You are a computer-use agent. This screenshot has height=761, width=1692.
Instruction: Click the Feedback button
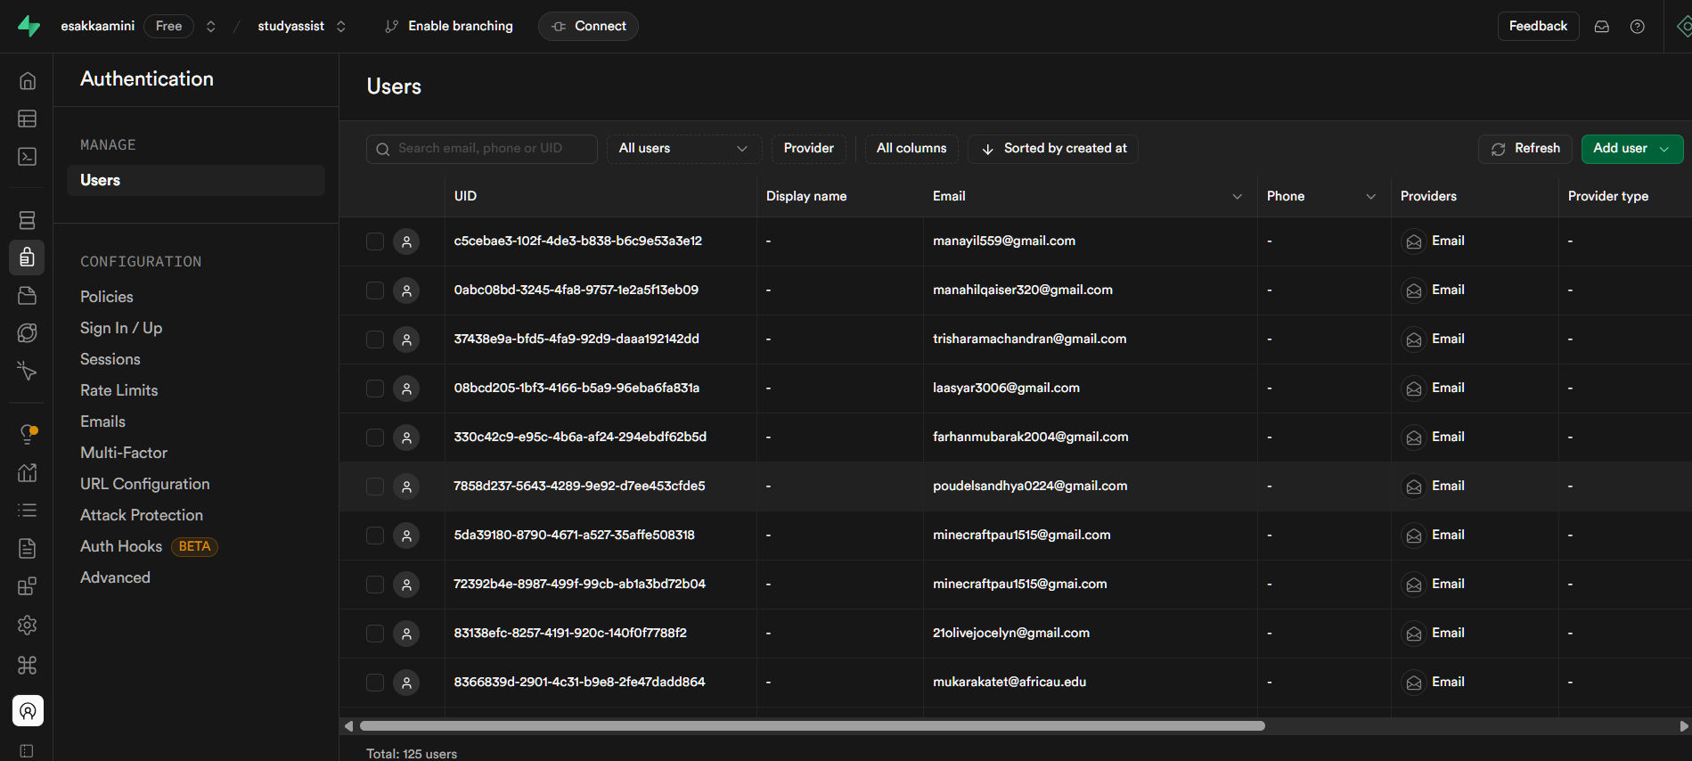(1538, 27)
